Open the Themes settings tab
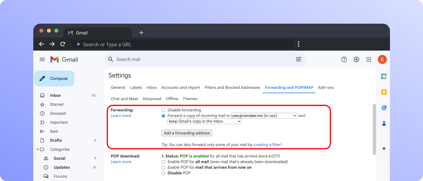The width and height of the screenshot is (423, 181). coord(190,99)
